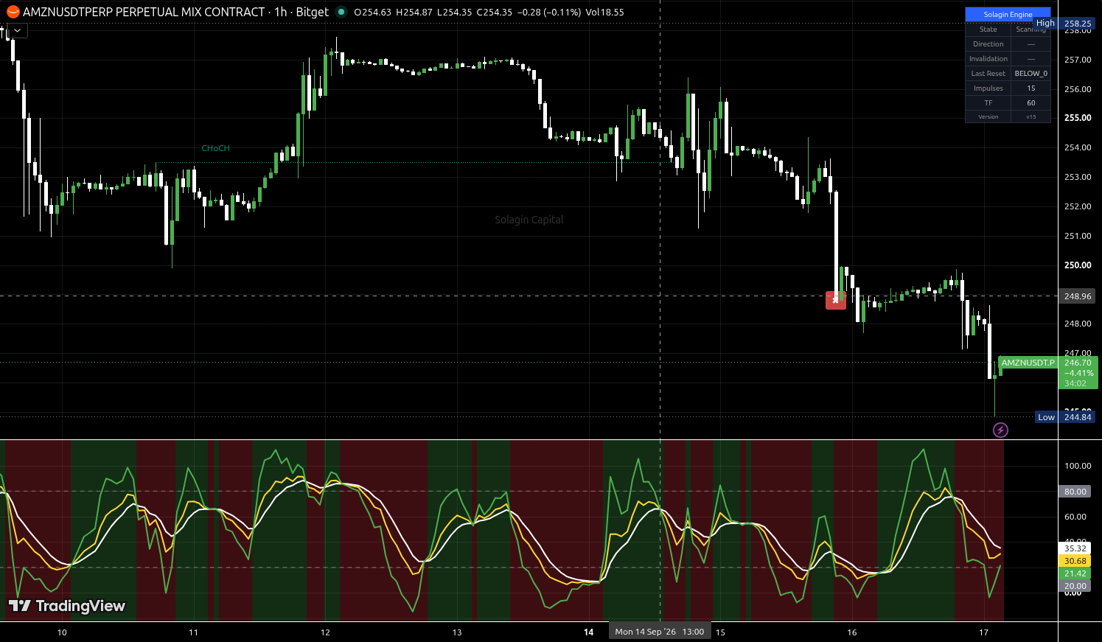Click the green market status dot

click(341, 12)
